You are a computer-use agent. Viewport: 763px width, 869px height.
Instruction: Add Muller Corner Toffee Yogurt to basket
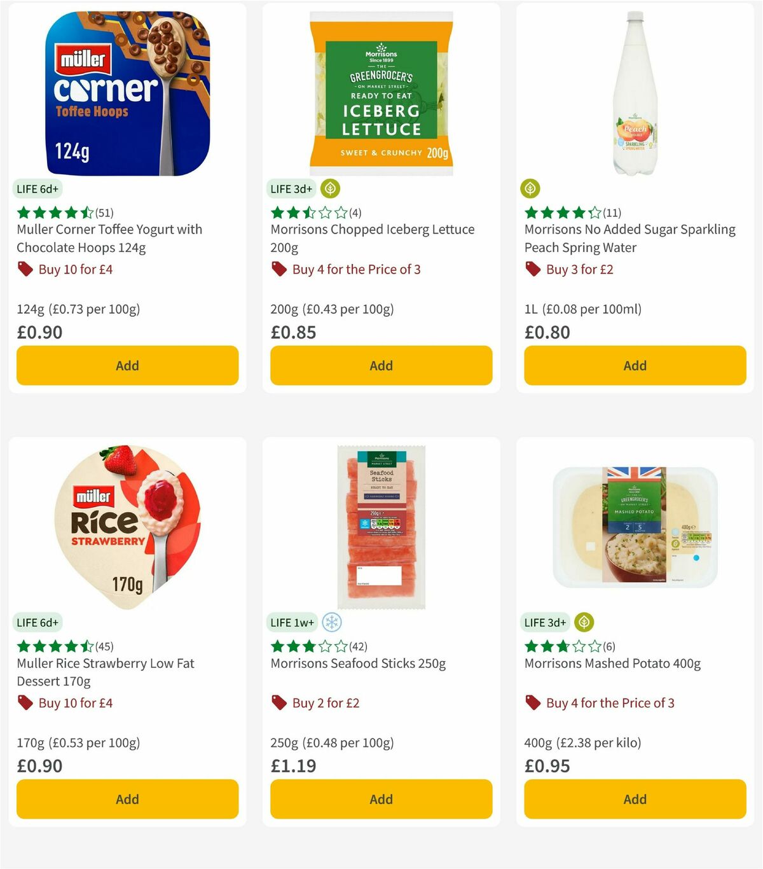coord(127,365)
